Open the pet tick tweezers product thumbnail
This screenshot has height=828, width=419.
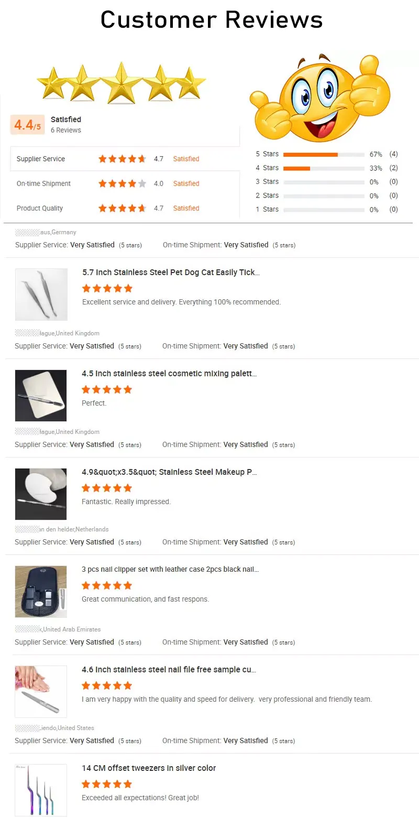pyautogui.click(x=41, y=295)
